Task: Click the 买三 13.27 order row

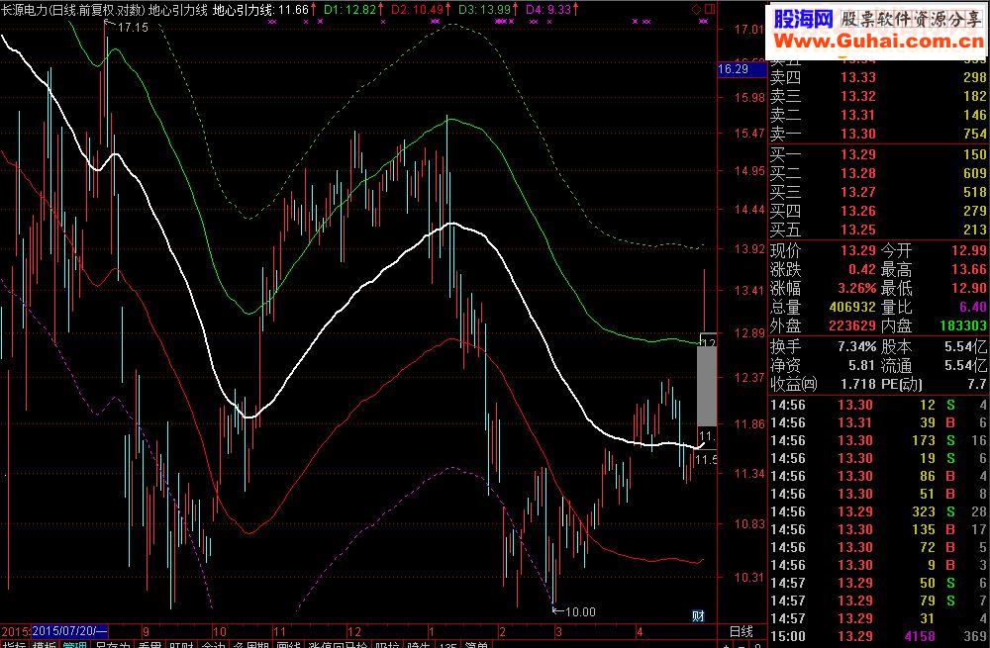Action: pyautogui.click(x=878, y=192)
